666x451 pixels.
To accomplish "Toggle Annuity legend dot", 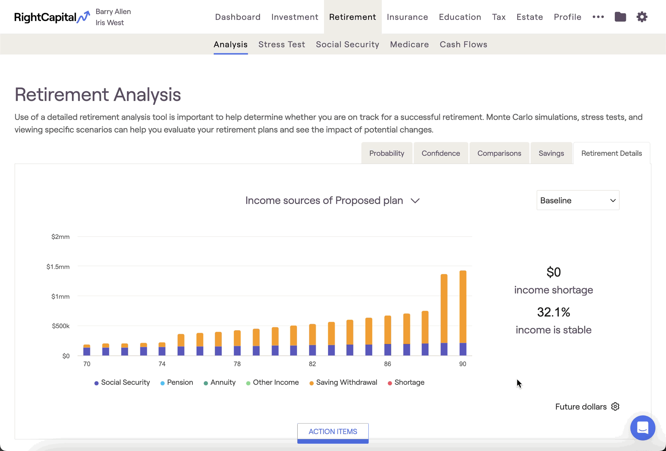I will [x=206, y=383].
